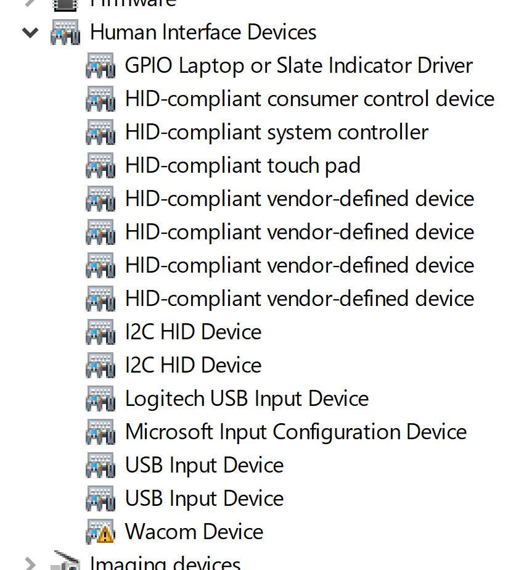
Task: Select the first HID-compliant vendor-defined device
Action: (x=299, y=198)
